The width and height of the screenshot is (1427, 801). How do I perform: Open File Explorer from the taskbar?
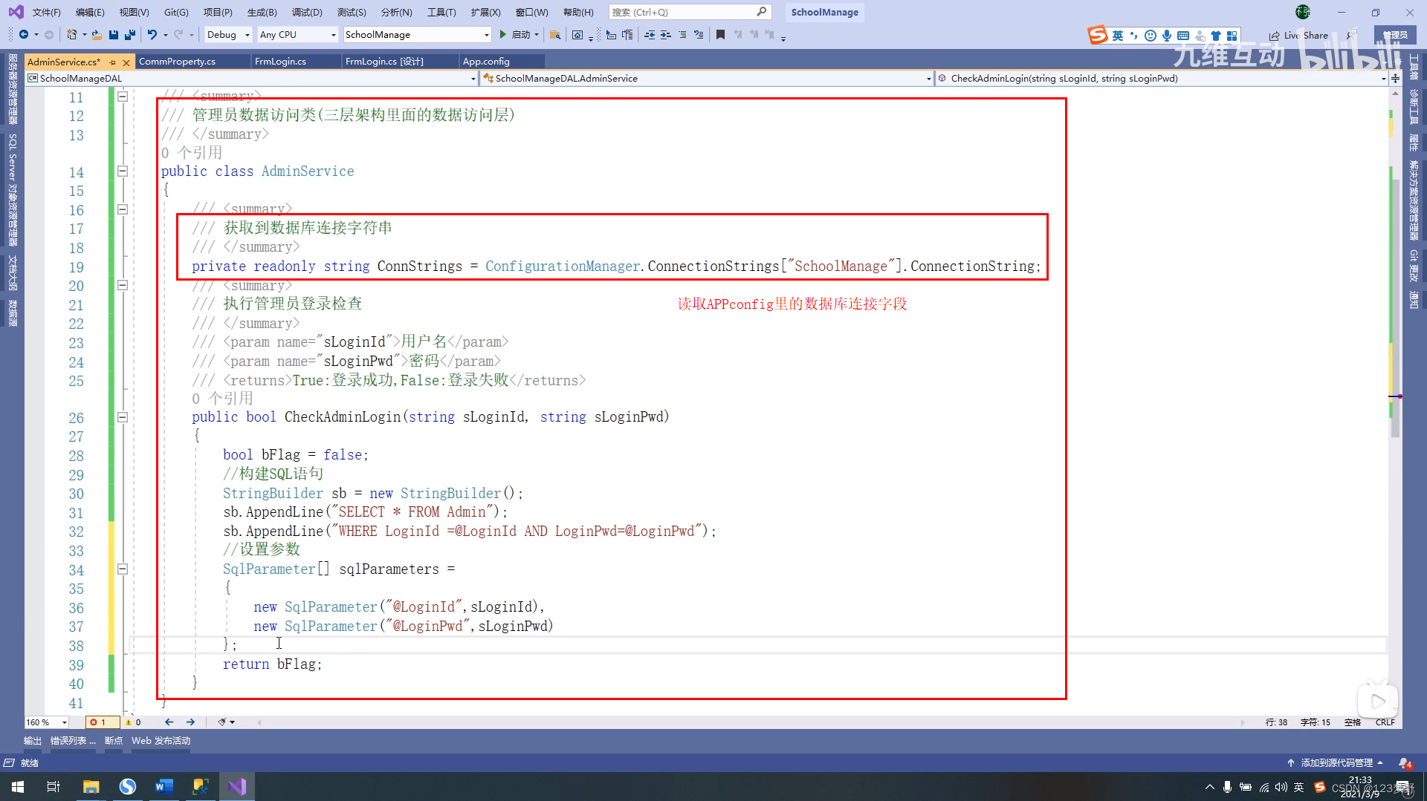(x=91, y=786)
